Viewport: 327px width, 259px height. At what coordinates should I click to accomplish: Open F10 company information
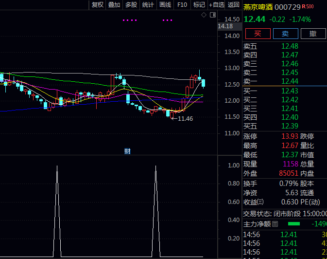[x=182, y=5]
